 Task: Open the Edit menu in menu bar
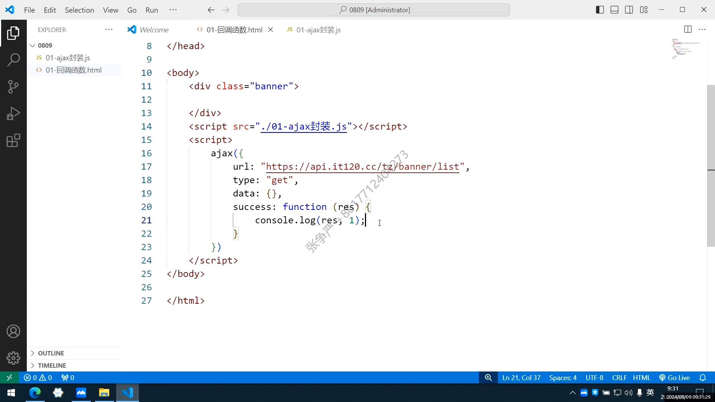point(49,9)
